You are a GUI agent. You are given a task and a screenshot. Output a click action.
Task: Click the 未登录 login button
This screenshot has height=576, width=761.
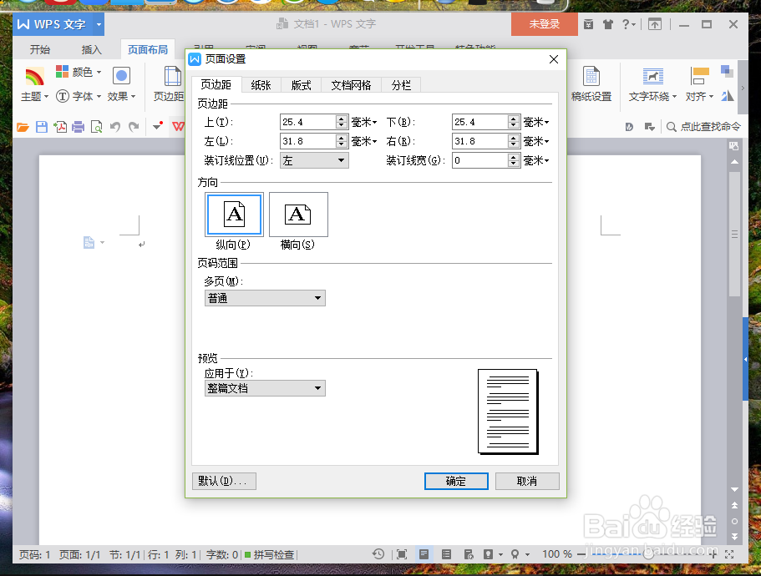pyautogui.click(x=544, y=23)
